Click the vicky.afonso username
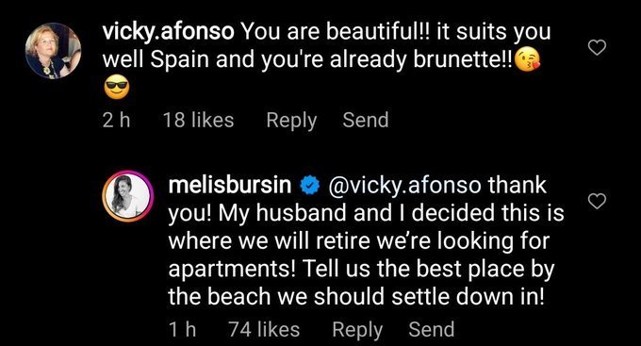 click(168, 32)
